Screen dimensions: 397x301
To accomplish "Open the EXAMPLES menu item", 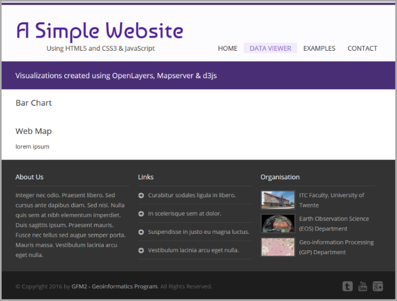I will coord(319,48).
